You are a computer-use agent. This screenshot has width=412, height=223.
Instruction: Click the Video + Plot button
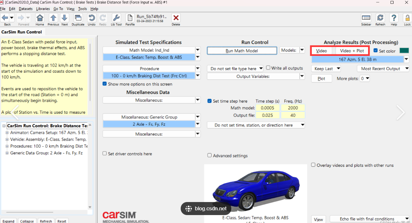[x=352, y=51]
